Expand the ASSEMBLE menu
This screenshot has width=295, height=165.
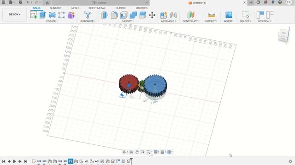point(168,21)
